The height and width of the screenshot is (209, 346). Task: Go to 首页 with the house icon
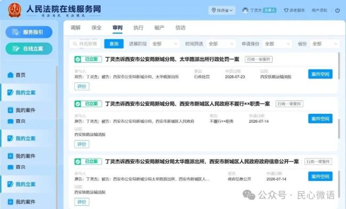pos(17,75)
